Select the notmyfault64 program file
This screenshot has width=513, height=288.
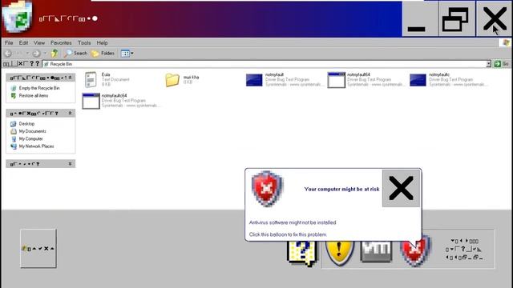pyautogui.click(x=366, y=80)
